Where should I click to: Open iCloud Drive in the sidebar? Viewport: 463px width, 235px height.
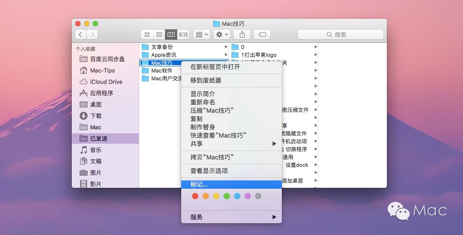pyautogui.click(x=106, y=82)
